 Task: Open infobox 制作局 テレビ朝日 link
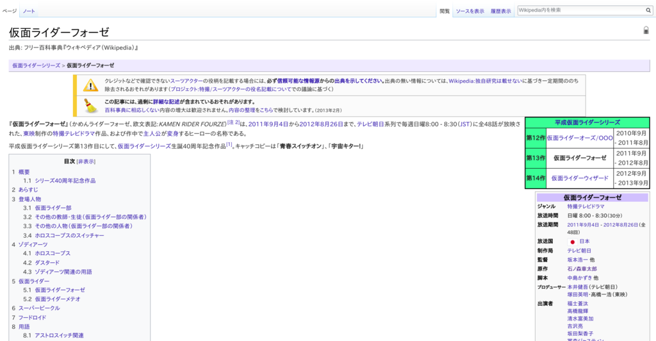579,251
